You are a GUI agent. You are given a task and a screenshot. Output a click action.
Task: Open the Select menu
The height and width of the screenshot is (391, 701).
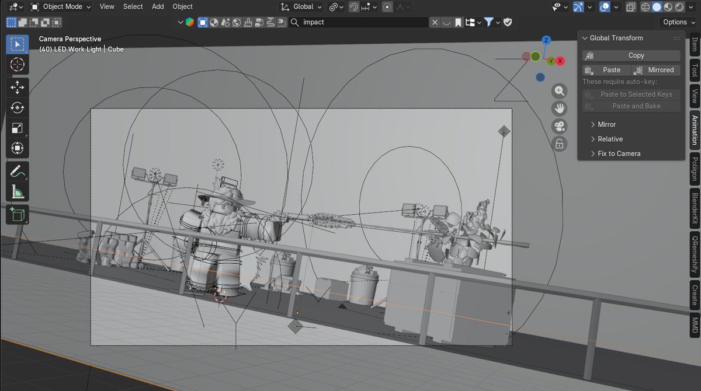[x=133, y=6]
